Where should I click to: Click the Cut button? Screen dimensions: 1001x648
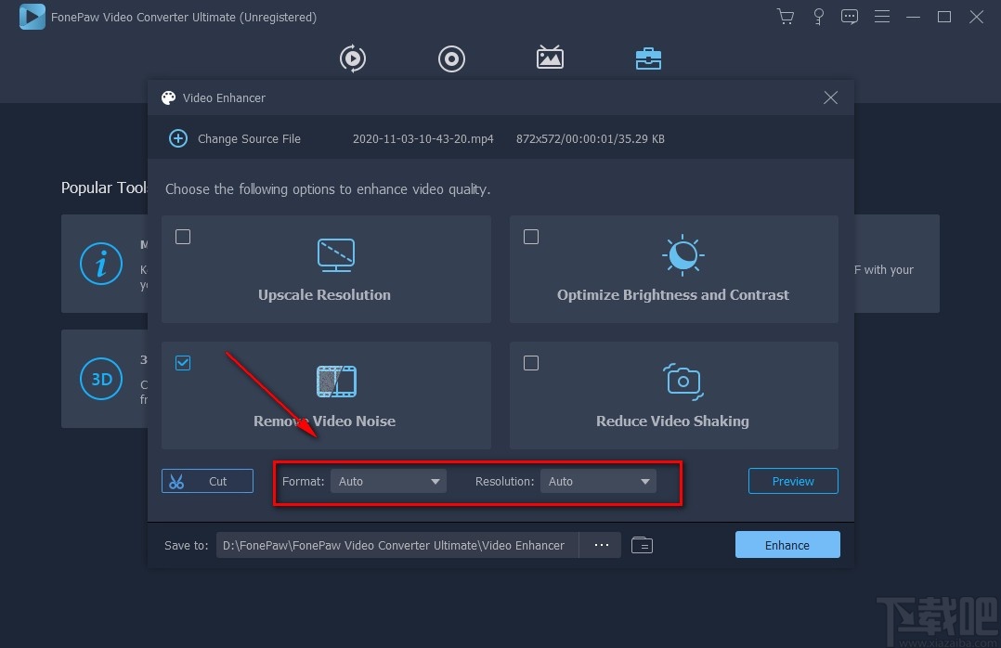click(x=207, y=482)
